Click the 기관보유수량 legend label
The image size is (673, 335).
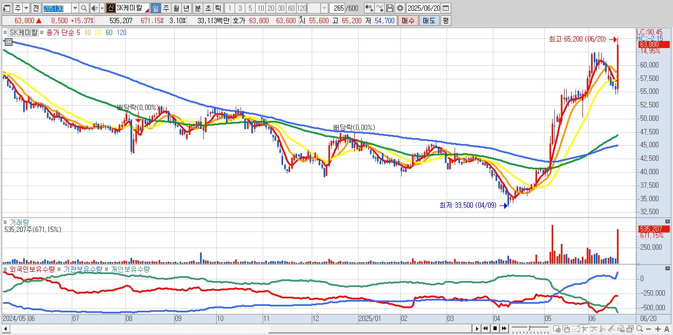(83, 268)
